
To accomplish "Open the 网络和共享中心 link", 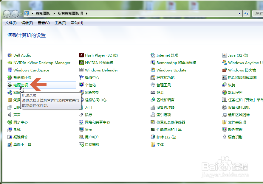I will pyautogui.click(x=98, y=122).
